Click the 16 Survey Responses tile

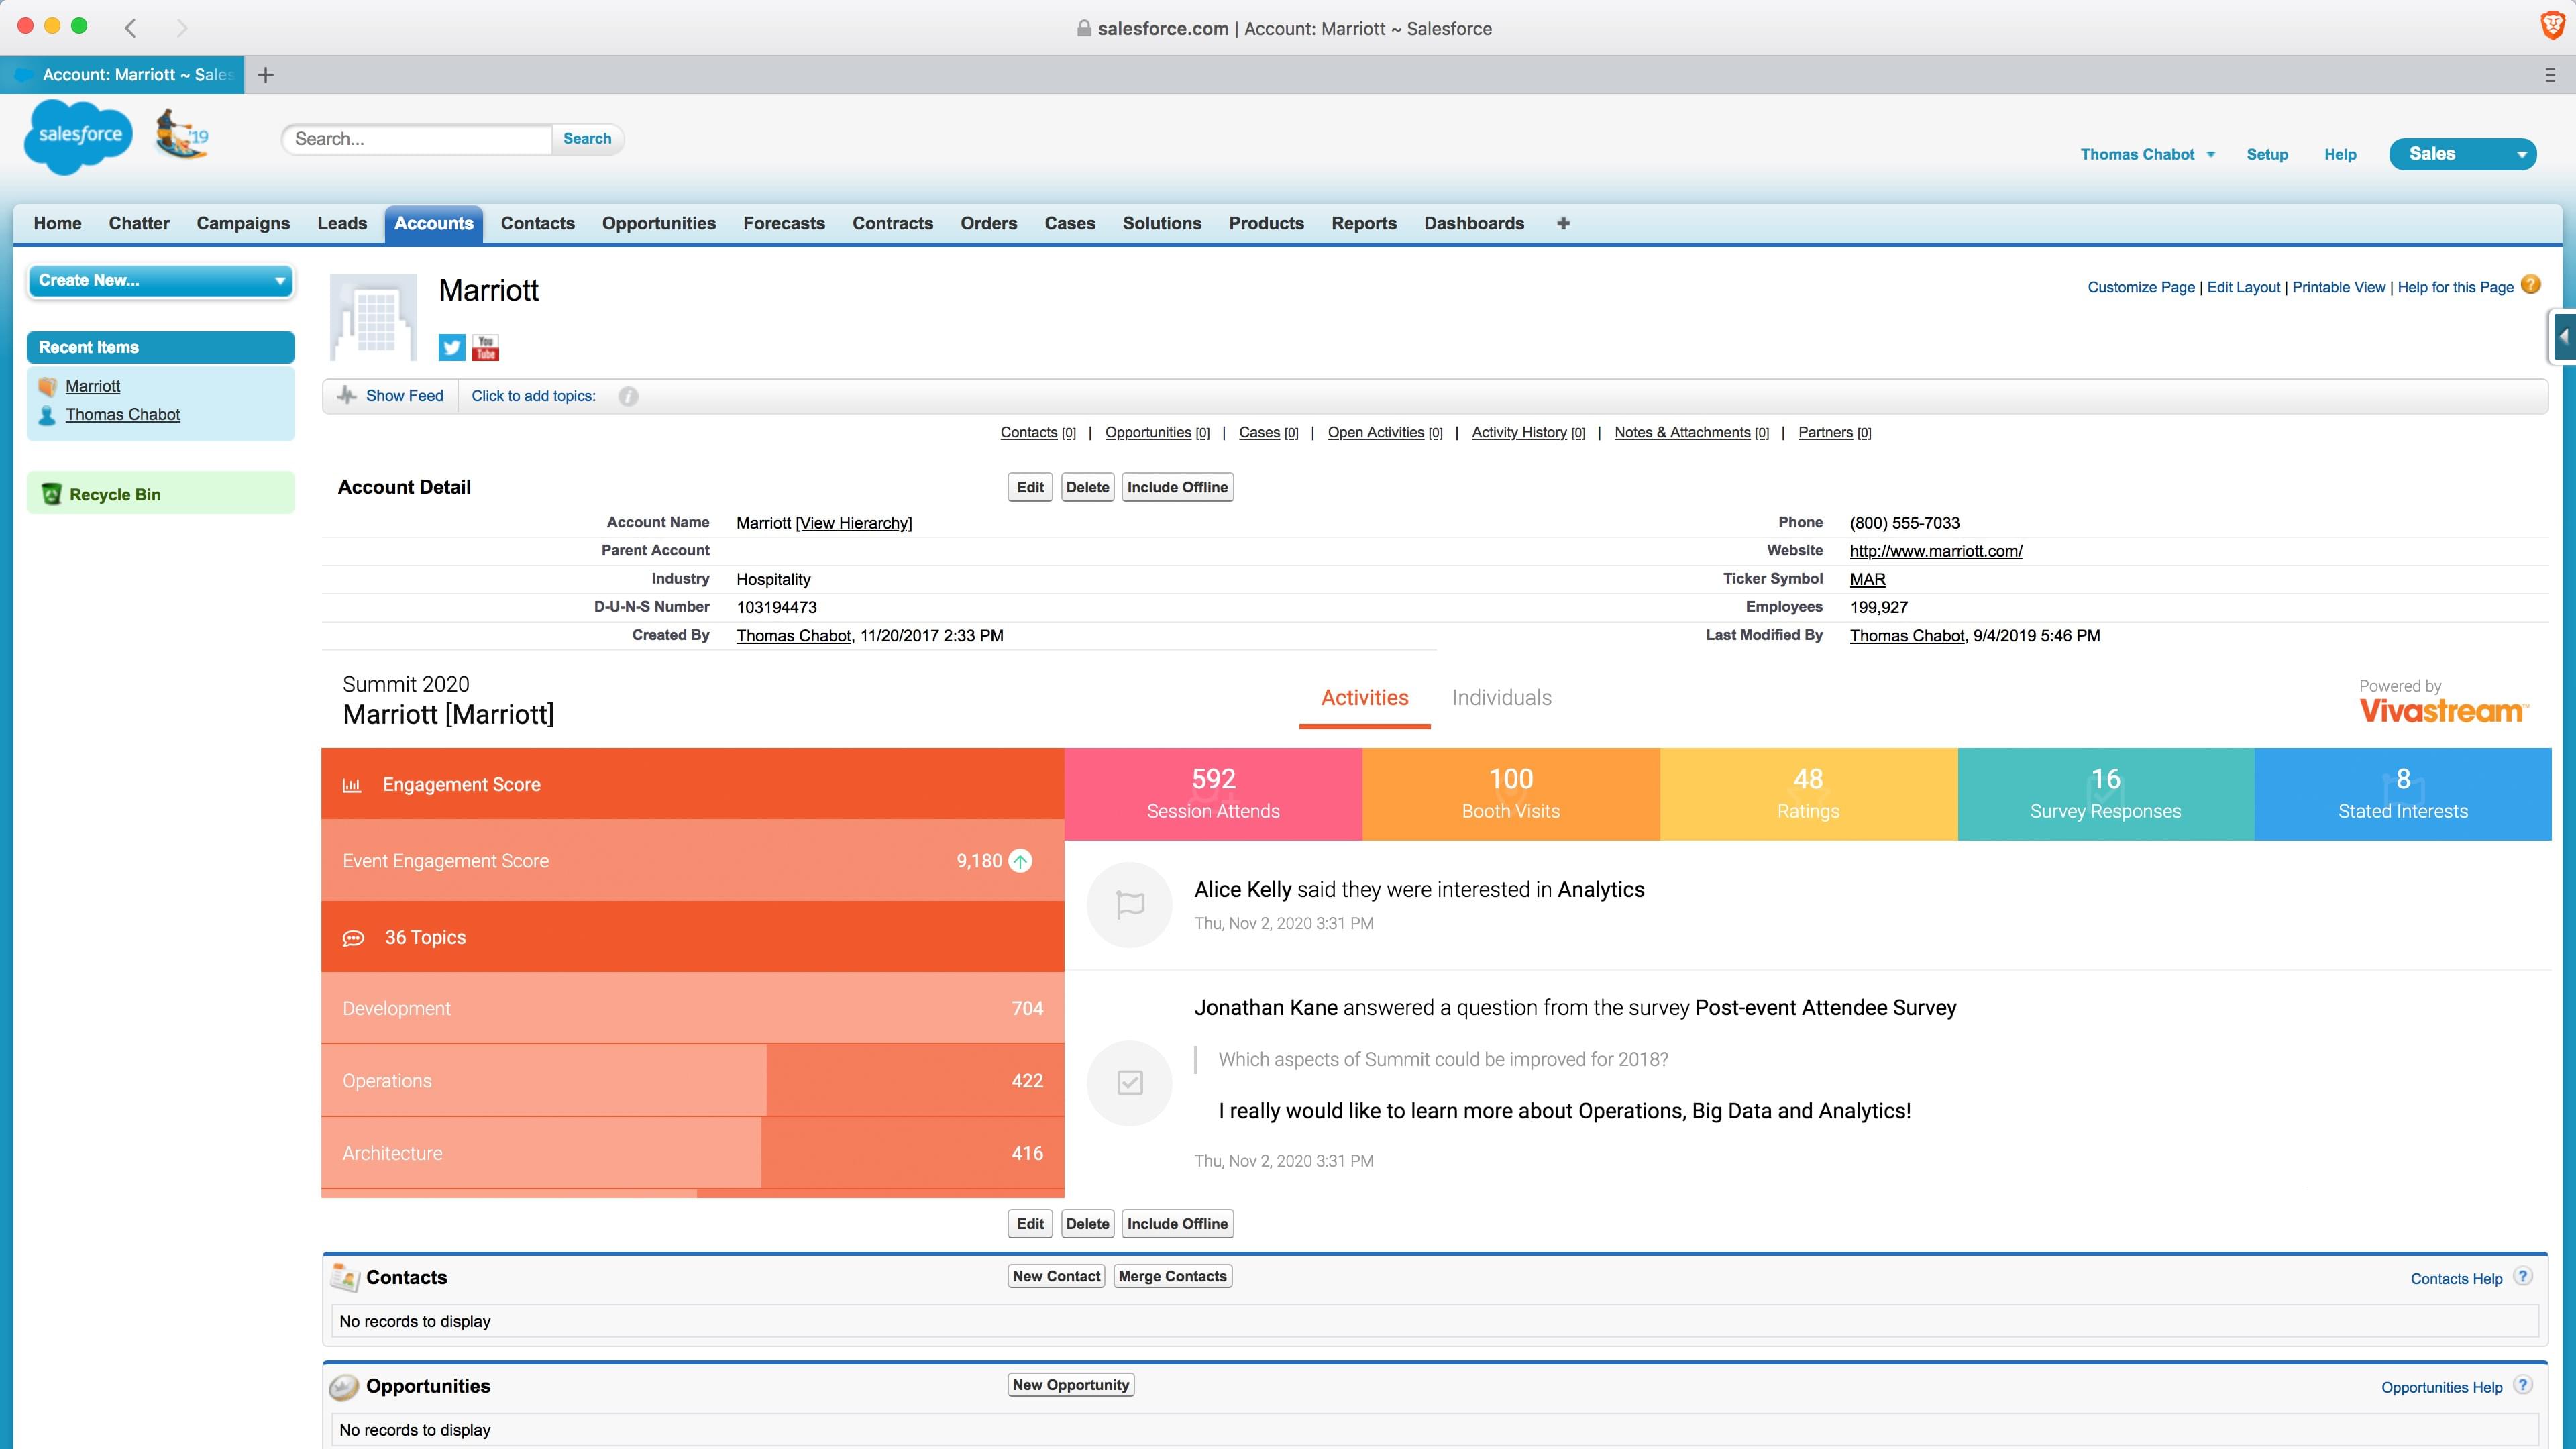[2106, 794]
